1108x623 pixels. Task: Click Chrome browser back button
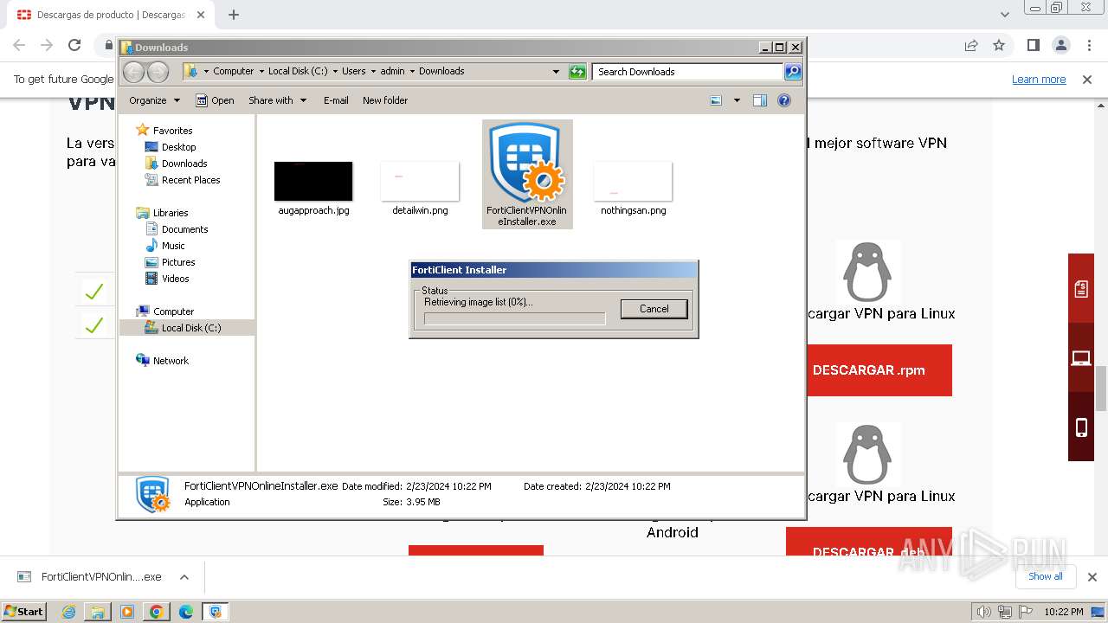tap(19, 45)
